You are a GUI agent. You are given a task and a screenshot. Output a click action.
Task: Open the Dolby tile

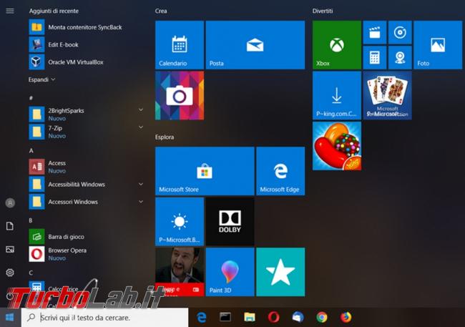[230, 222]
